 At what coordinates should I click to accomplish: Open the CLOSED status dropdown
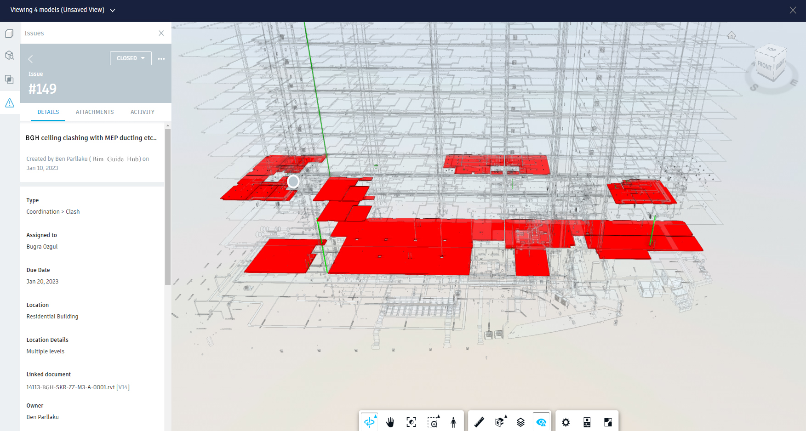pyautogui.click(x=131, y=58)
